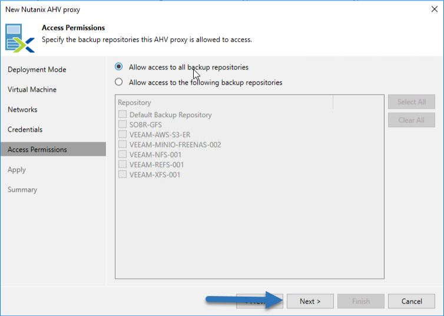
Task: Switch to the Networks step
Action: click(22, 109)
